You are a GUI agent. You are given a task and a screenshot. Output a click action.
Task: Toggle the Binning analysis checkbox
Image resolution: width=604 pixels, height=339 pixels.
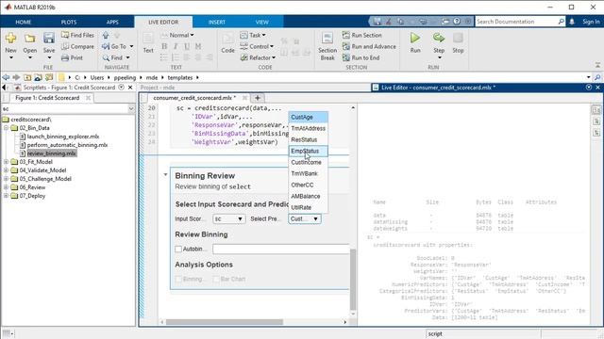pyautogui.click(x=178, y=279)
